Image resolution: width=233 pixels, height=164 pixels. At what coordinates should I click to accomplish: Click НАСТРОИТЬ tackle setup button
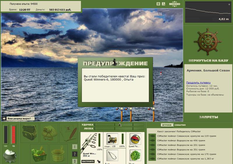(88, 161)
